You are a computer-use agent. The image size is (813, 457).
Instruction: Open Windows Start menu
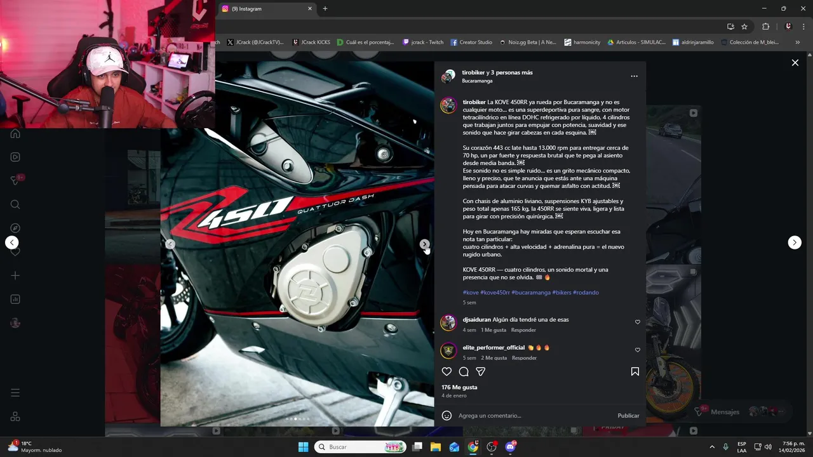click(303, 447)
